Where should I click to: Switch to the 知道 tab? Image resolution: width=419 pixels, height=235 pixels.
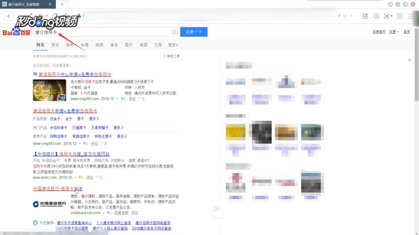(x=85, y=45)
